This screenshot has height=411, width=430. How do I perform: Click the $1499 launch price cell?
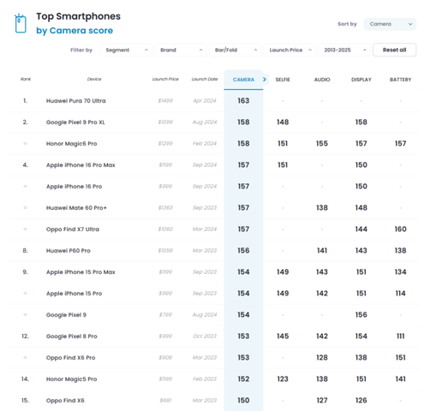tap(165, 101)
